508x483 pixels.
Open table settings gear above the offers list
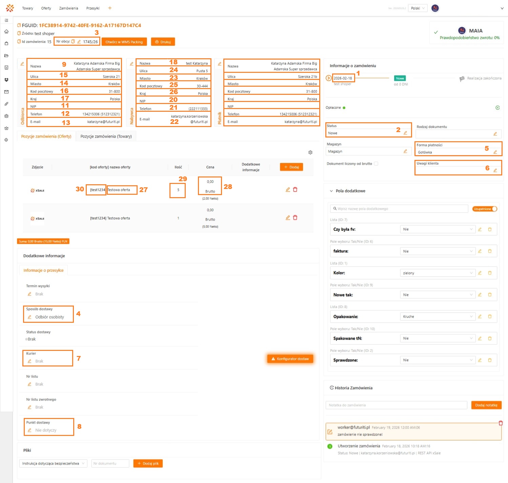[310, 152]
